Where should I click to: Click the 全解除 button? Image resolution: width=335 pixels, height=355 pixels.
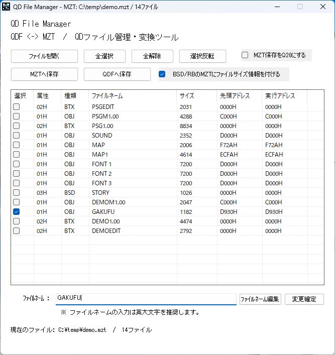[152, 56]
